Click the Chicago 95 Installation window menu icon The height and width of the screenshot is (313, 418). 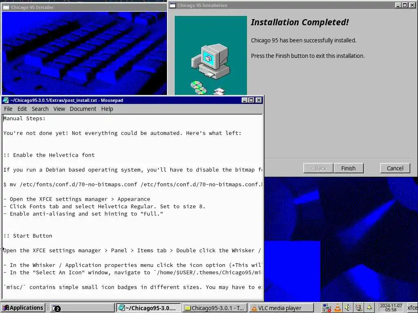pos(173,5)
